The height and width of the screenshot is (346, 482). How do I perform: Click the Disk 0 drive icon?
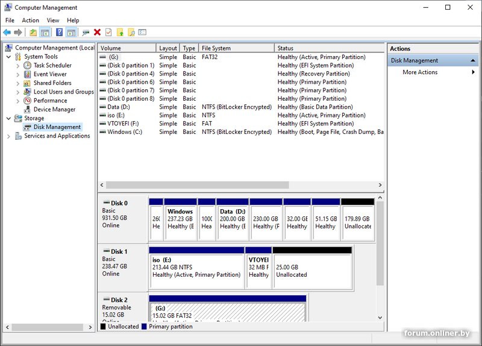click(107, 203)
